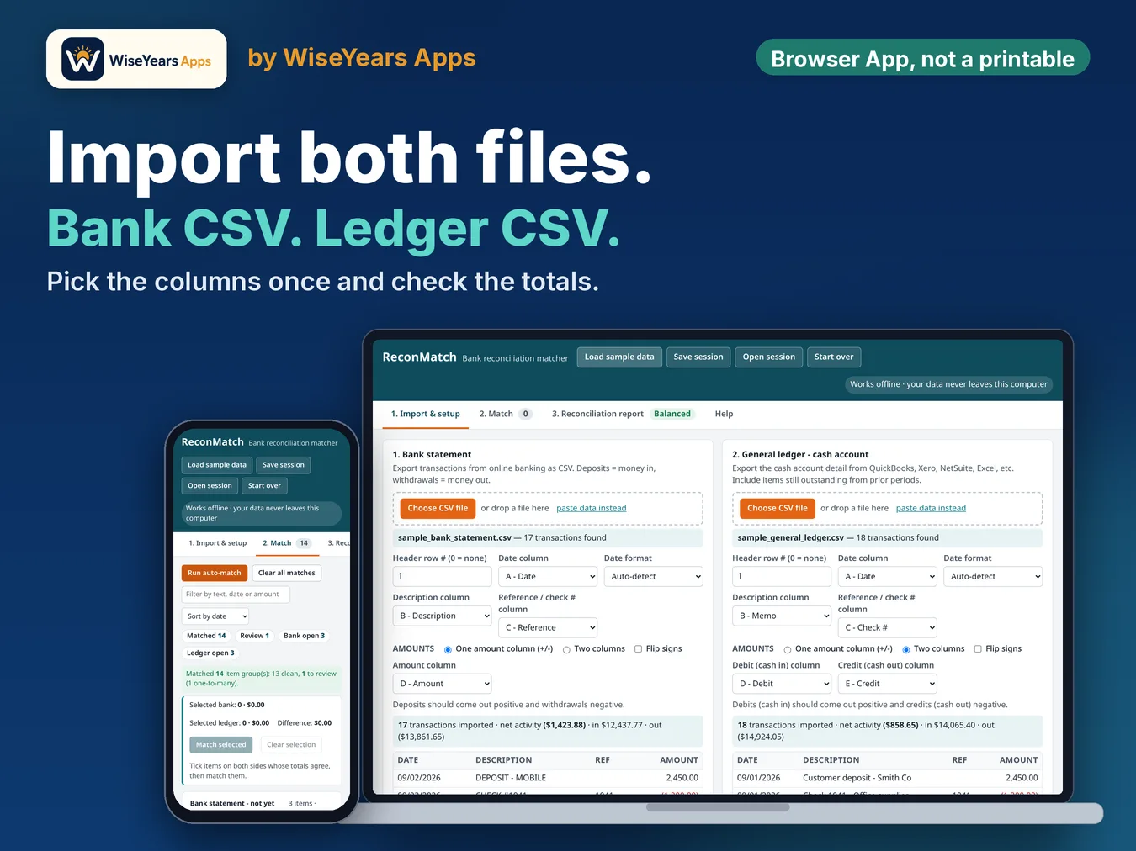Open General ledger Date column dropdown

(888, 576)
